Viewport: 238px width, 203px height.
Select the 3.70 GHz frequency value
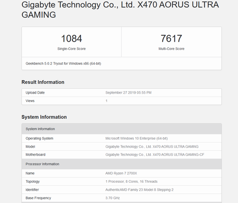coord(113,198)
